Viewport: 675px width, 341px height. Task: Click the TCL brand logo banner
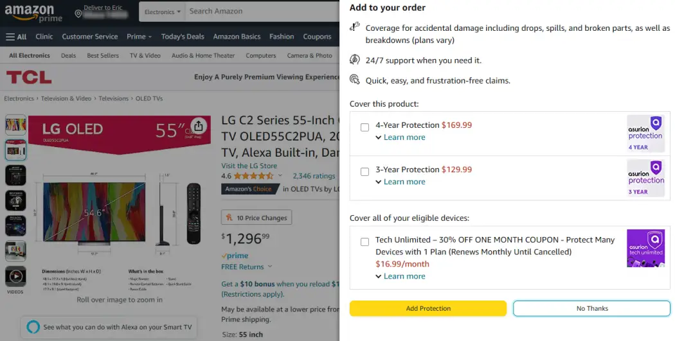29,77
